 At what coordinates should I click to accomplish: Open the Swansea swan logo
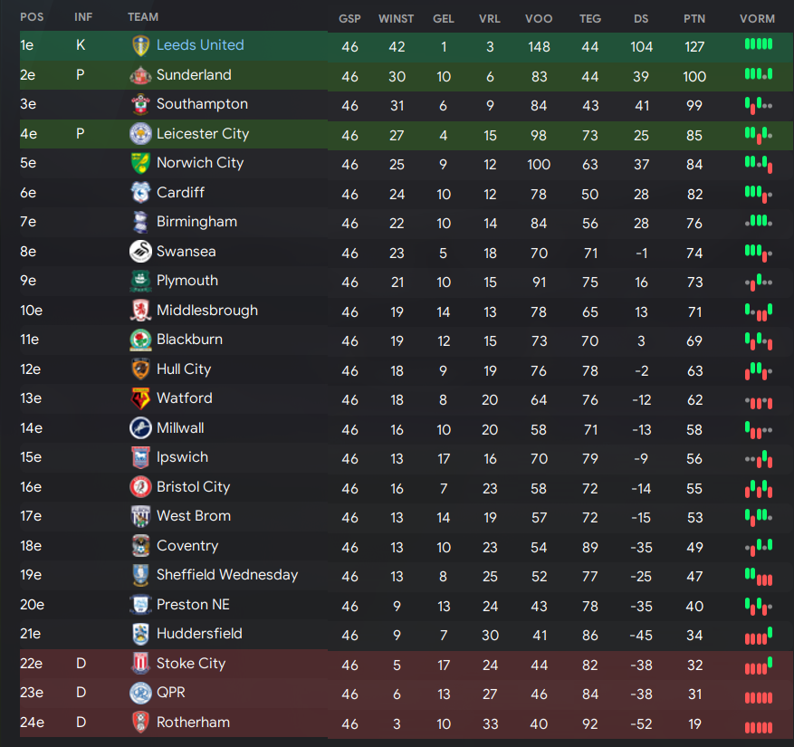click(140, 252)
